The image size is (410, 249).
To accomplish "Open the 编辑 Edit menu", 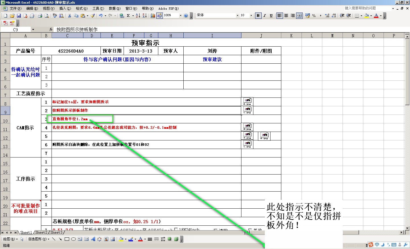I will (32, 9).
